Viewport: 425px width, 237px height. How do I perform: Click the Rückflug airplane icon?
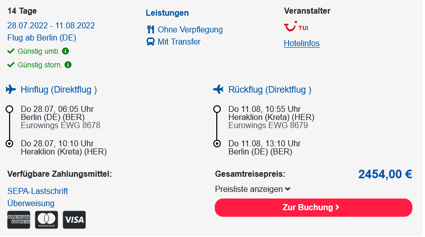[x=218, y=89]
